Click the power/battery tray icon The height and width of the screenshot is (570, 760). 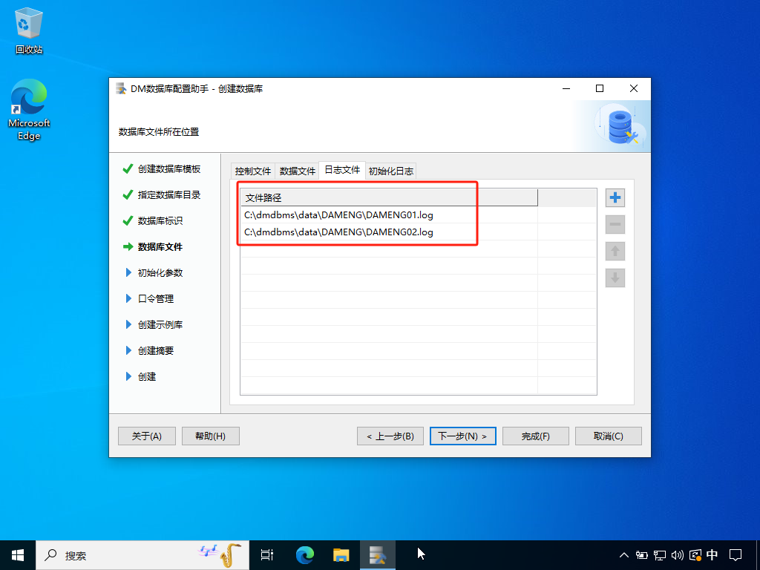pyautogui.click(x=642, y=555)
